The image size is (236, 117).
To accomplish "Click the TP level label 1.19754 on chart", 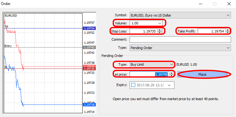I will click(x=89, y=28).
